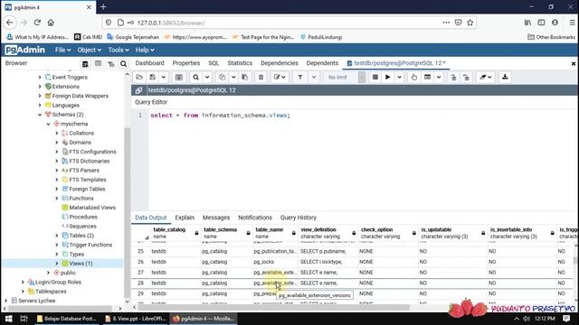
Task: Switch to the Properties tab
Action: [186, 63]
